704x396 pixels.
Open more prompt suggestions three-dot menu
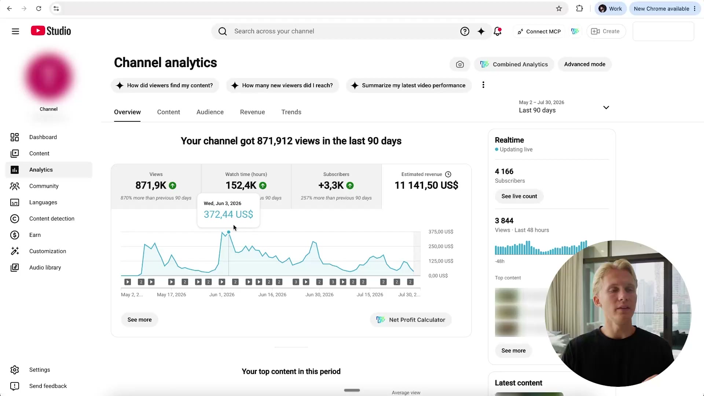tap(483, 85)
